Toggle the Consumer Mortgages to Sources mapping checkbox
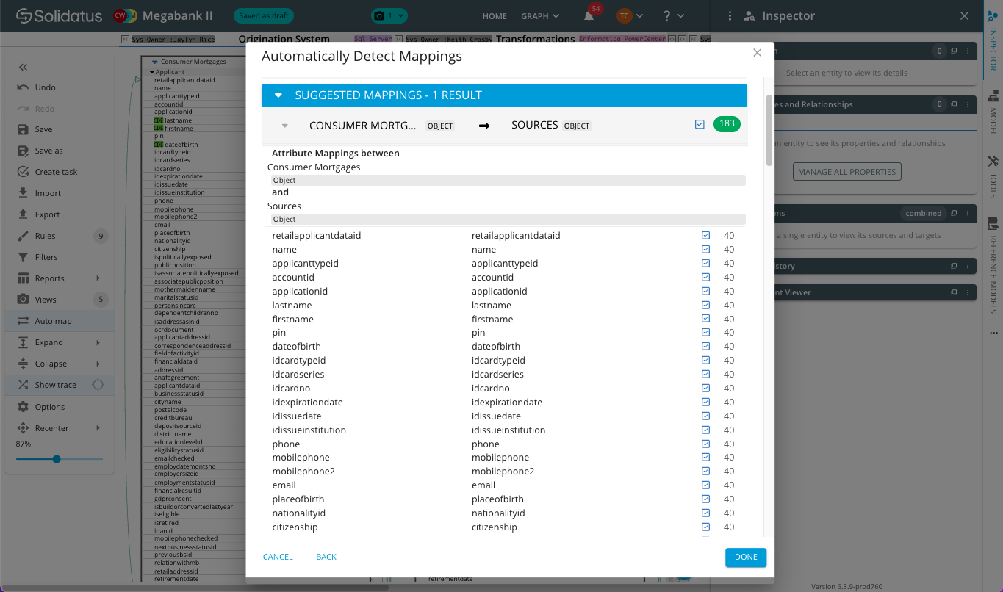1003x592 pixels. pyautogui.click(x=700, y=125)
